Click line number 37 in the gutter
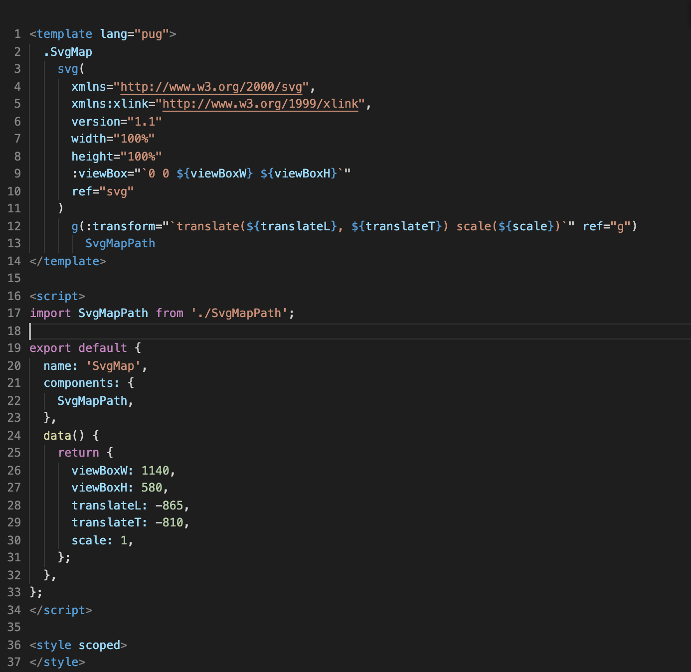 point(14,662)
